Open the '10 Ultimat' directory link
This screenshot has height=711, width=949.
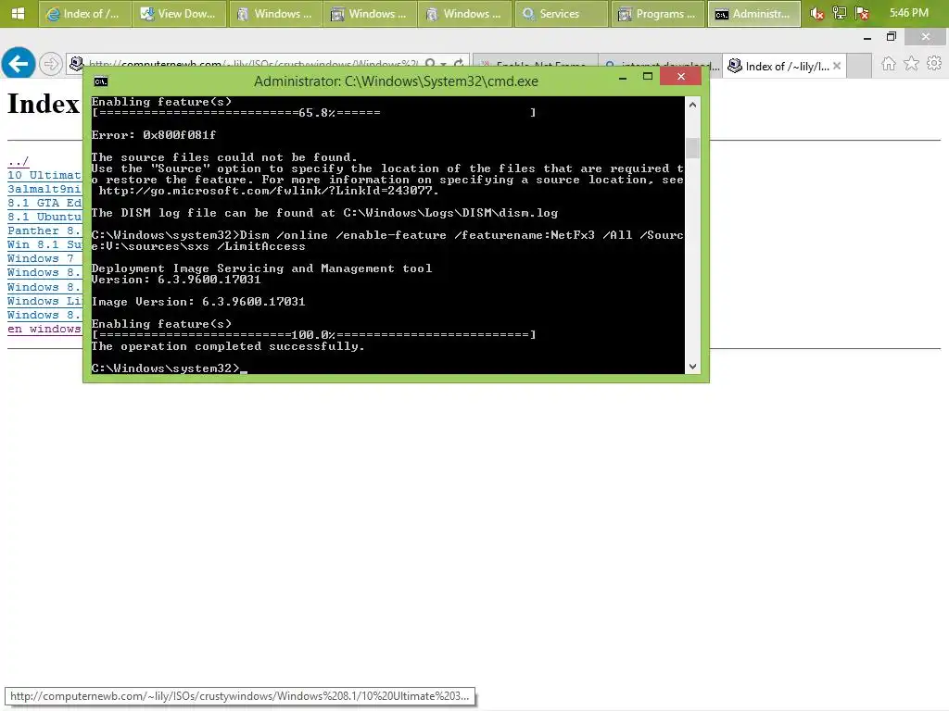pos(44,175)
